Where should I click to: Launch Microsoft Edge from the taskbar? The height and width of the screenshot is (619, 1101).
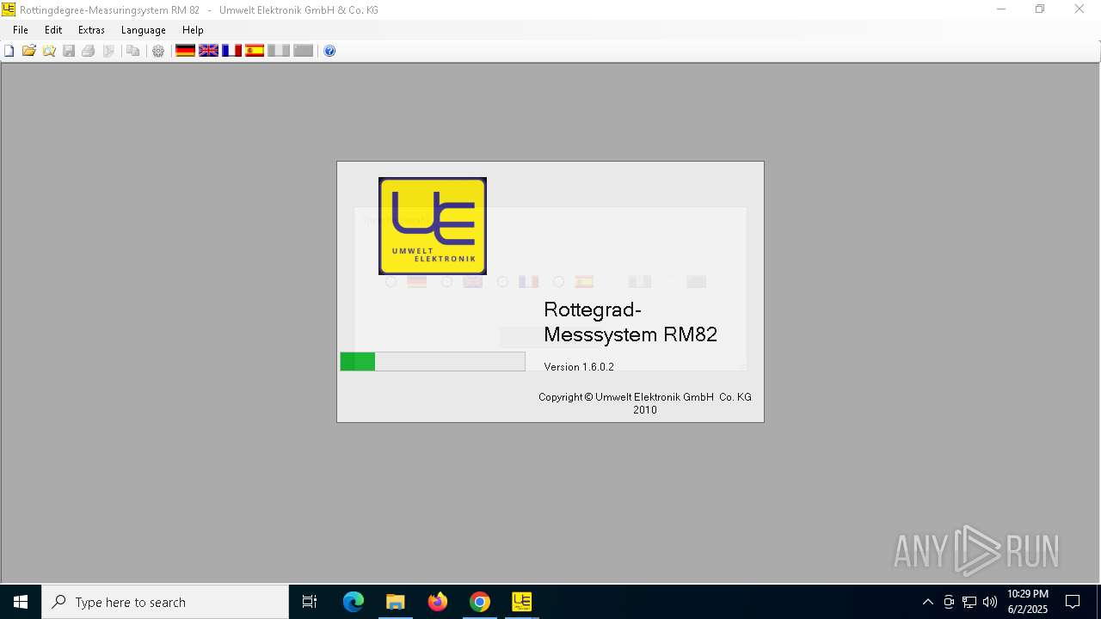[x=354, y=602]
